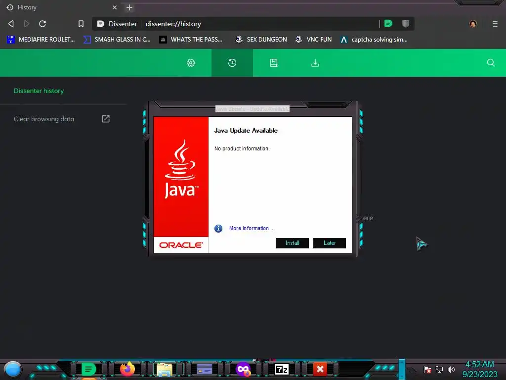Open the browser hamburger menu

tap(495, 24)
